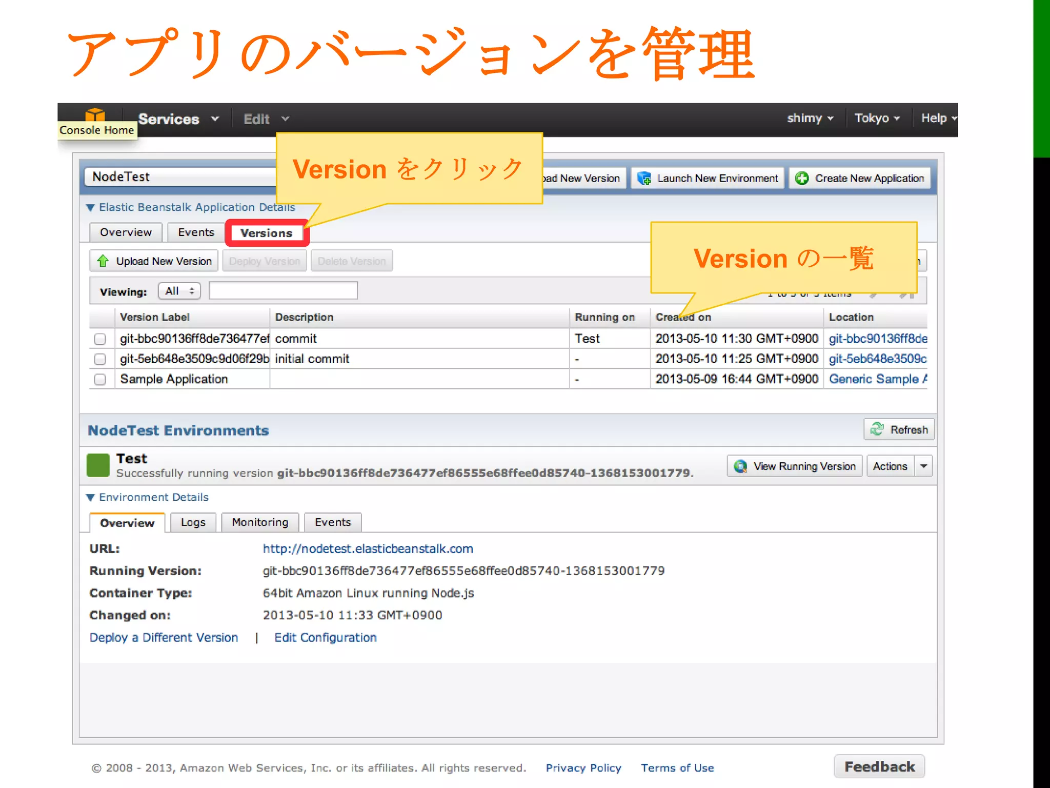The height and width of the screenshot is (788, 1050).
Task: Click the Feedback button
Action: 879,766
